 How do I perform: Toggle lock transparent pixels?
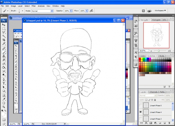[146, 100]
